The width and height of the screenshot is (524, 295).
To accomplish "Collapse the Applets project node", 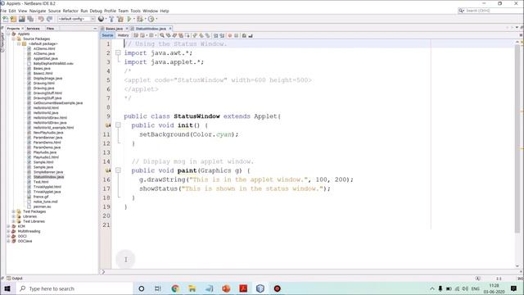I will point(8,34).
